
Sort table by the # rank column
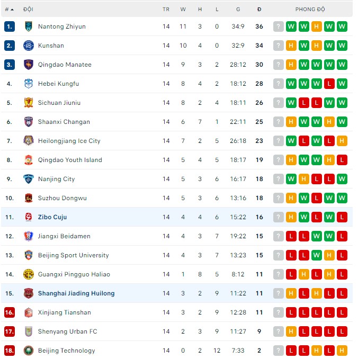pos(9,9)
